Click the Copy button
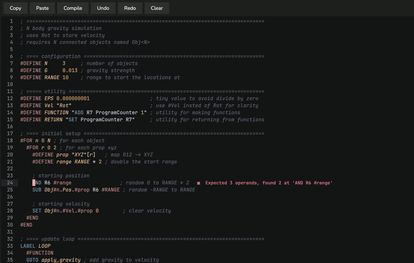Viewport: 414px width, 263px height. 15,8
